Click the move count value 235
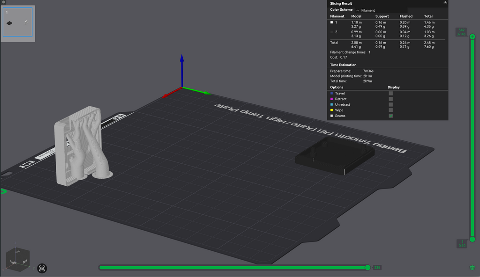480x277 pixels. pos(377,268)
